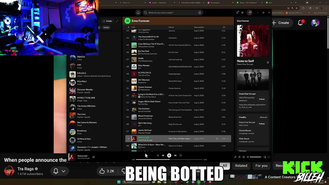
Task: Select the Miss Murder track row
Action: (178, 67)
